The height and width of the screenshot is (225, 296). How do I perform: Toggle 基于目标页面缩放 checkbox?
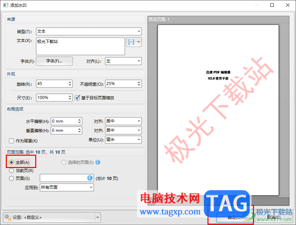tap(77, 98)
